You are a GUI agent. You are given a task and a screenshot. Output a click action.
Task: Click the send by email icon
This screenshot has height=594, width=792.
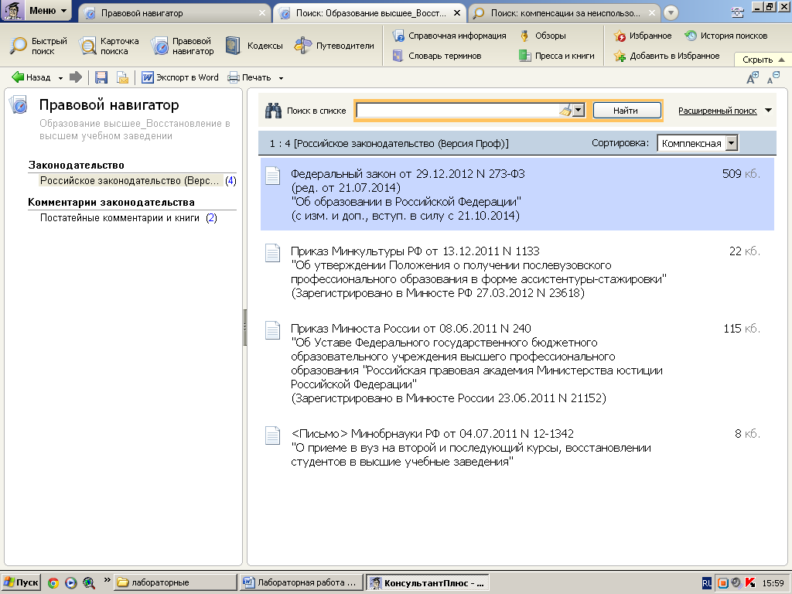click(122, 77)
